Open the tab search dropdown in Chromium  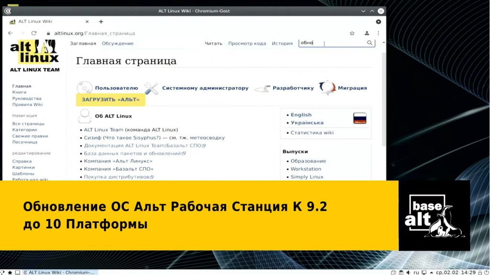(x=379, y=22)
